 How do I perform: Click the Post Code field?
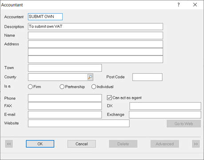(148, 77)
